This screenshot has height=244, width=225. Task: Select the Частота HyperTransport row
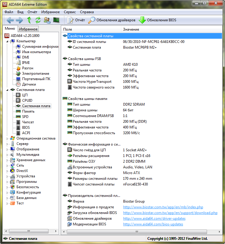pyautogui.click(x=142, y=82)
